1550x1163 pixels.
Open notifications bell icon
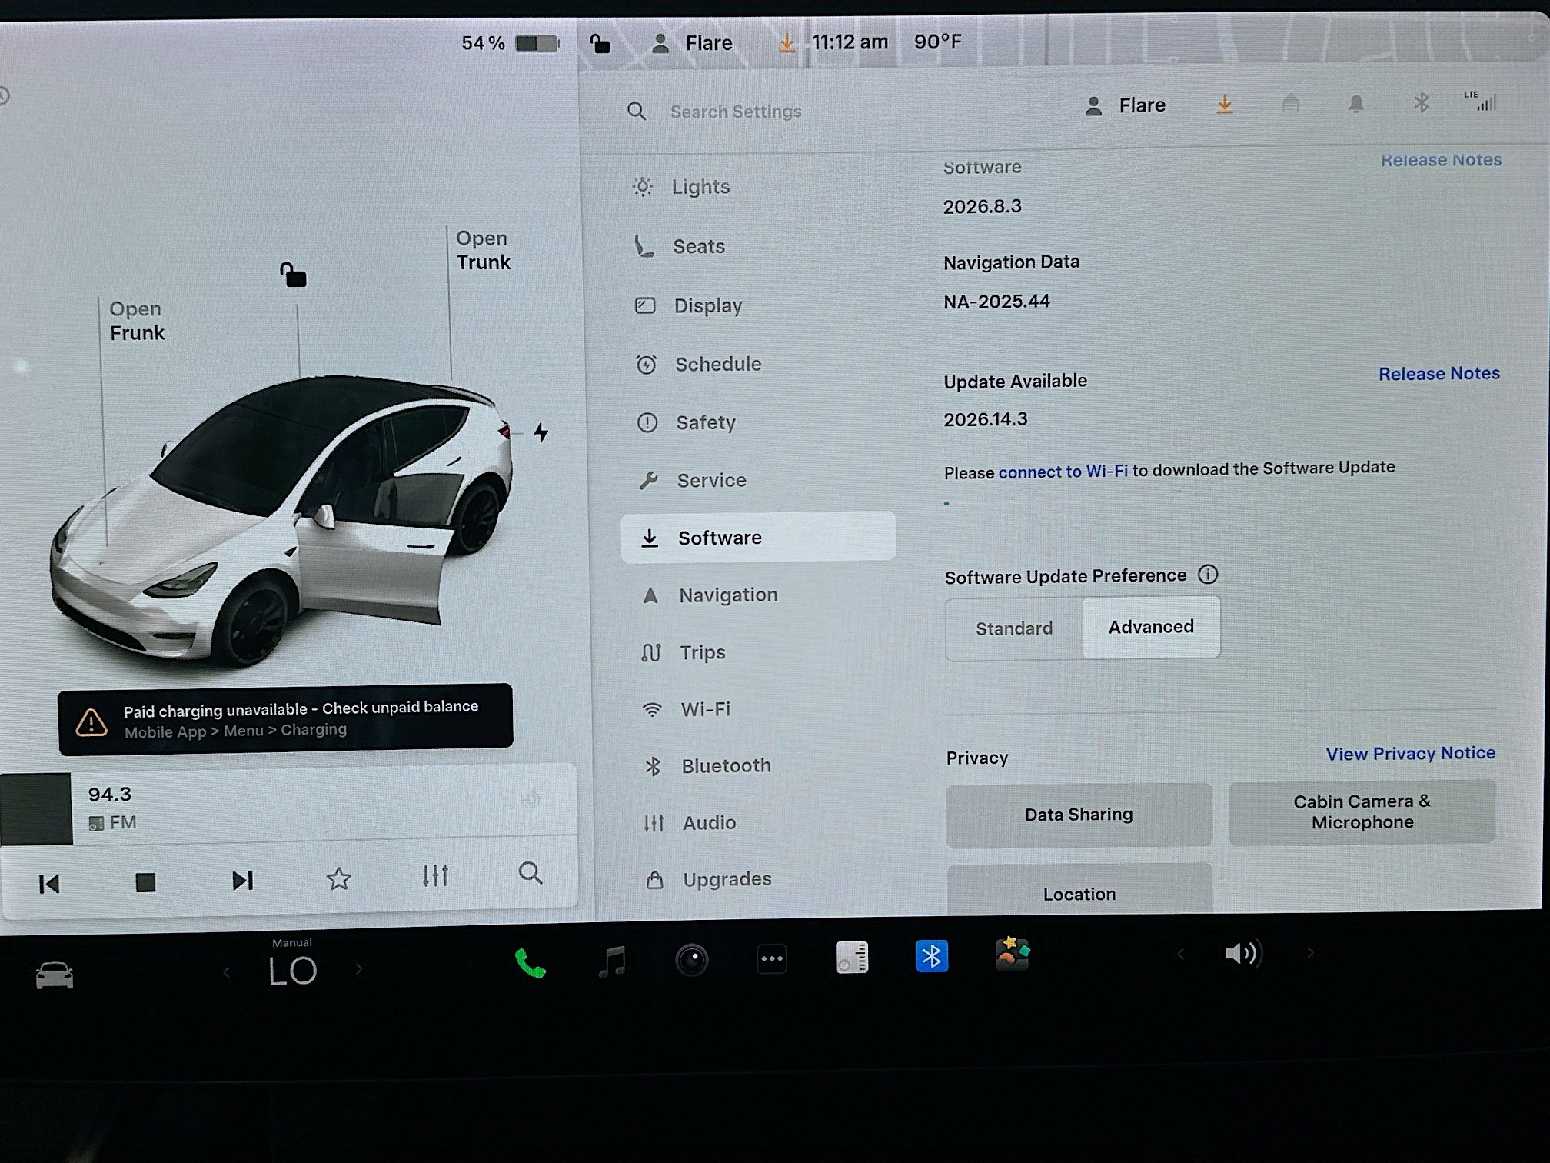(1356, 104)
